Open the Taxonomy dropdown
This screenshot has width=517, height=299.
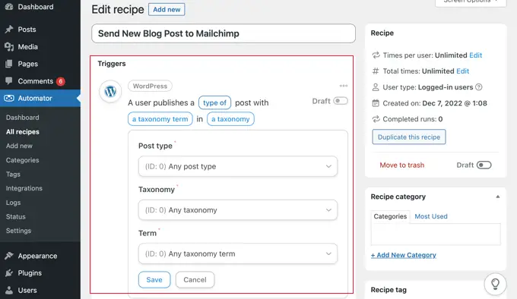(x=238, y=210)
